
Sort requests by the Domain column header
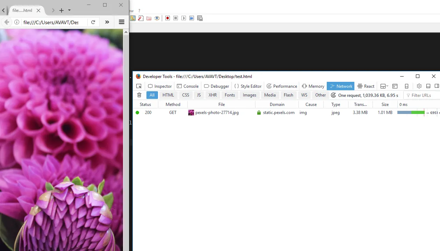pyautogui.click(x=277, y=104)
